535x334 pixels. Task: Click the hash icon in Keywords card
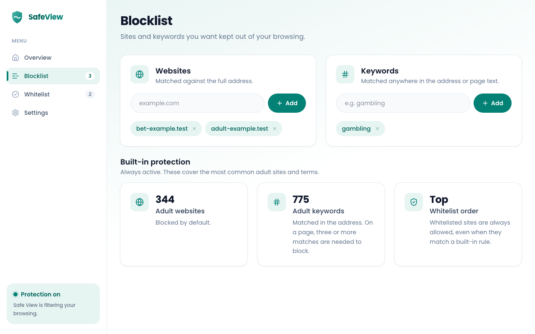[345, 74]
